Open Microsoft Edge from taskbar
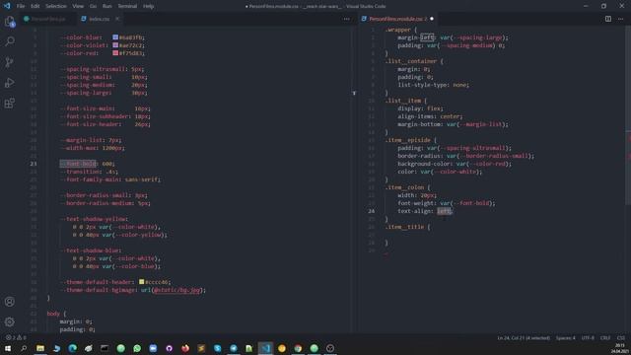631x355 pixels. tap(72, 348)
